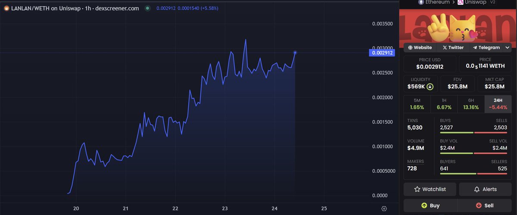Open the chart settings gear icon

tap(384, 209)
